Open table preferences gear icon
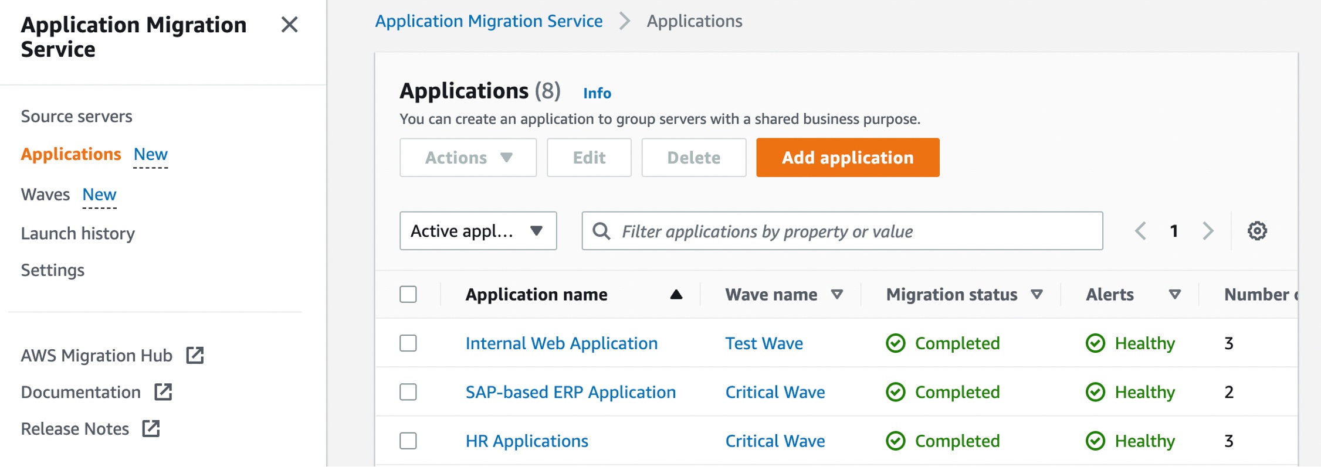 coord(1256,231)
